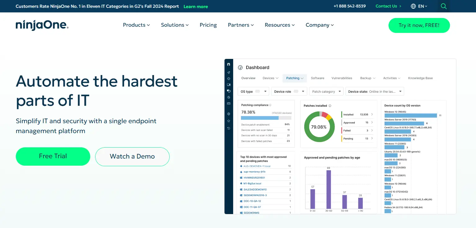Click the SEDEMOWIN2016-3 device row
The width and height of the screenshot is (476, 228).
click(265, 195)
